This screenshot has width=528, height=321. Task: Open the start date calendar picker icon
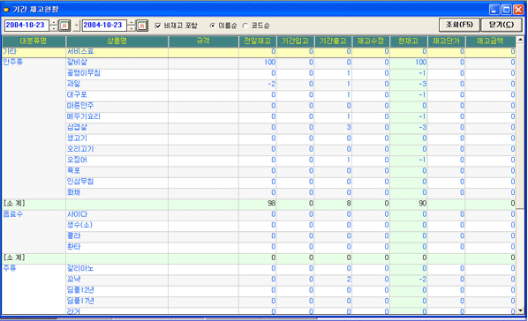(64, 26)
